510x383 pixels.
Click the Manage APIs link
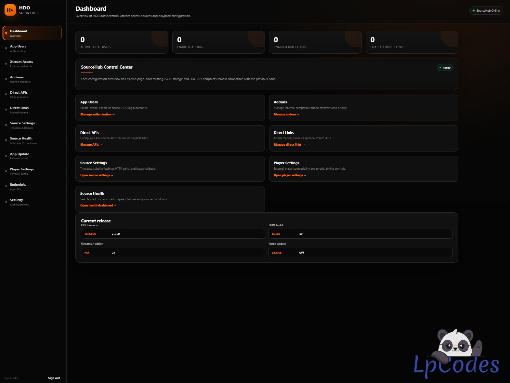coord(91,145)
